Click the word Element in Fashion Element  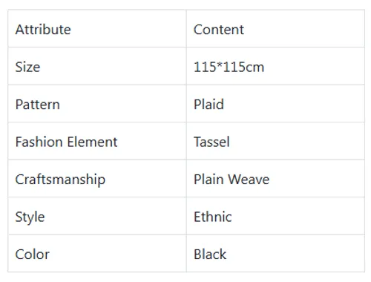point(92,142)
